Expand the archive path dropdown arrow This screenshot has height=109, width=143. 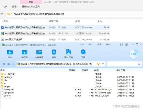coord(103,64)
